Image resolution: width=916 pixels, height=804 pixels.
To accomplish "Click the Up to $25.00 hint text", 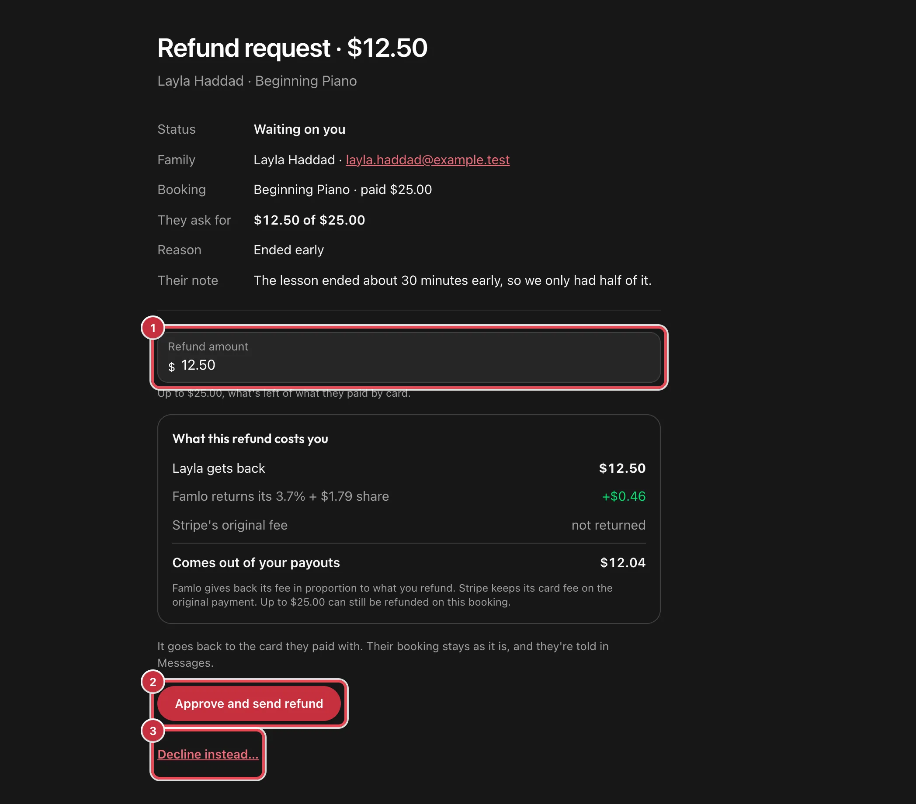I will tap(284, 394).
